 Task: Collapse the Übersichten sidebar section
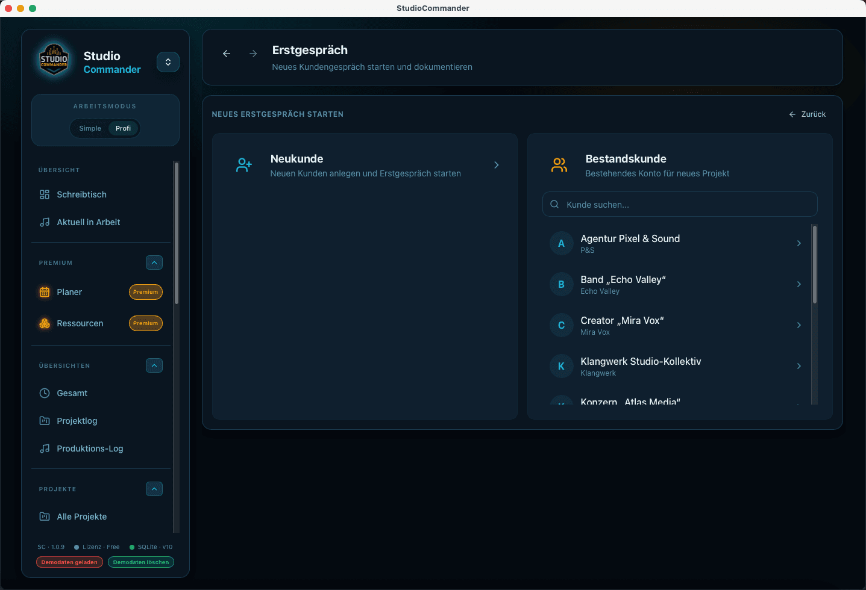pos(154,365)
